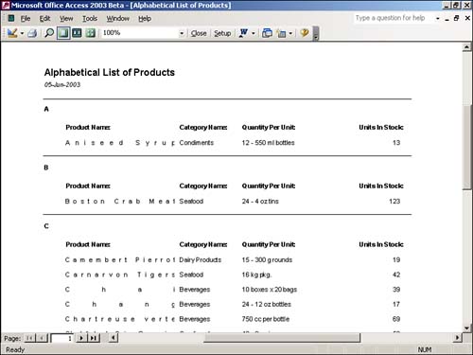Select Multiple Pages view icon
The width and height of the screenshot is (473, 355).
pyautogui.click(x=91, y=33)
